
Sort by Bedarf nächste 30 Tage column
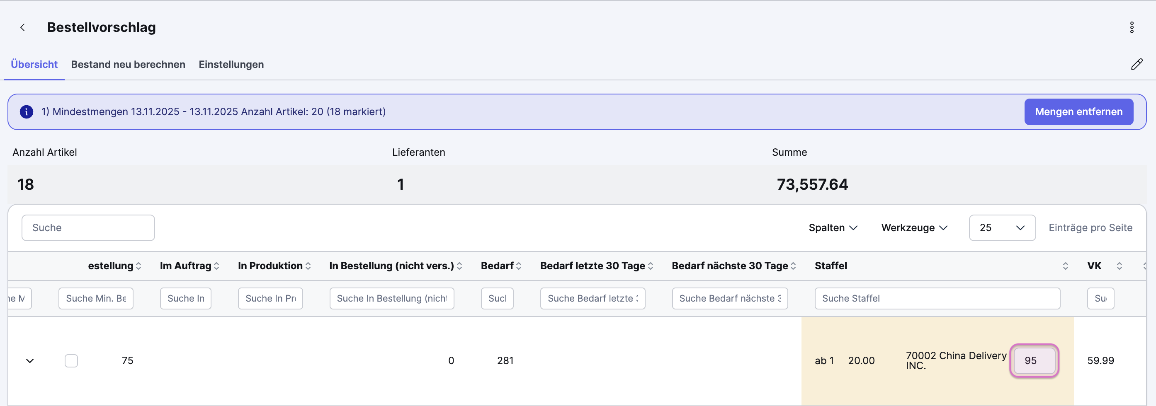[x=793, y=266]
